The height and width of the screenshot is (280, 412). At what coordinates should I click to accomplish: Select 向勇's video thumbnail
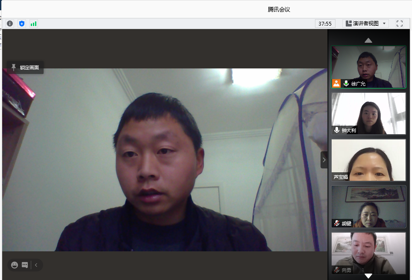[369, 253]
